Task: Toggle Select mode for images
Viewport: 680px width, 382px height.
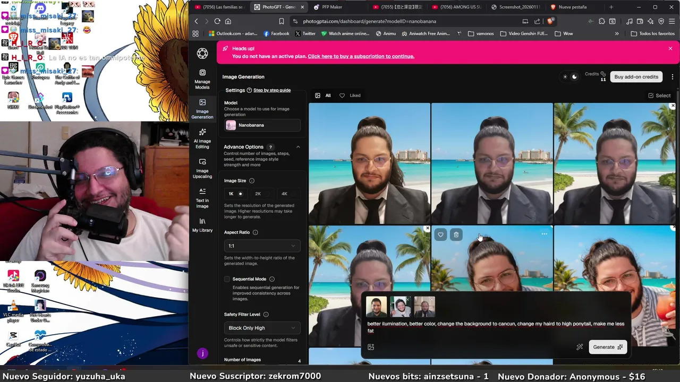Action: click(659, 95)
